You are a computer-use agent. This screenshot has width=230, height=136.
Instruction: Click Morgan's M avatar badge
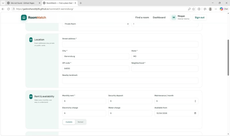point(174,18)
